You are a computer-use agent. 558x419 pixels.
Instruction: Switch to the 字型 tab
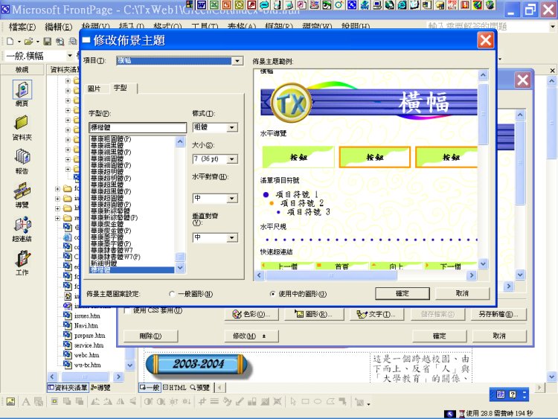121,87
